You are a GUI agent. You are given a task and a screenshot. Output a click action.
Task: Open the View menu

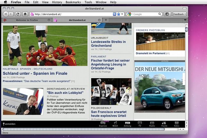point(45,2)
